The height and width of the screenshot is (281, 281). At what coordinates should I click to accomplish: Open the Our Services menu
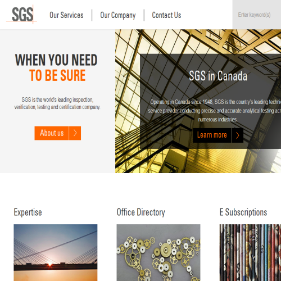click(66, 15)
